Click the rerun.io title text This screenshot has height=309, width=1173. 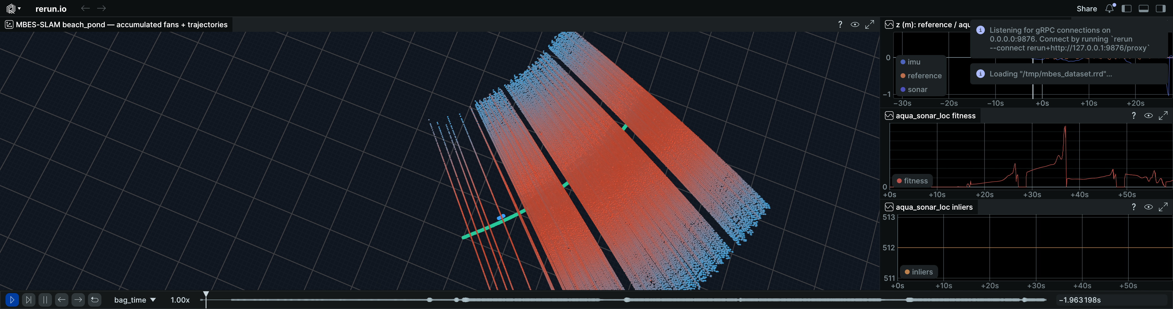click(51, 9)
